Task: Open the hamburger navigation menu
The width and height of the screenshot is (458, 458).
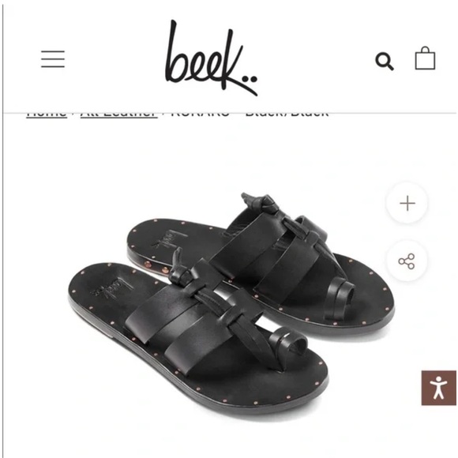Action: tap(53, 59)
